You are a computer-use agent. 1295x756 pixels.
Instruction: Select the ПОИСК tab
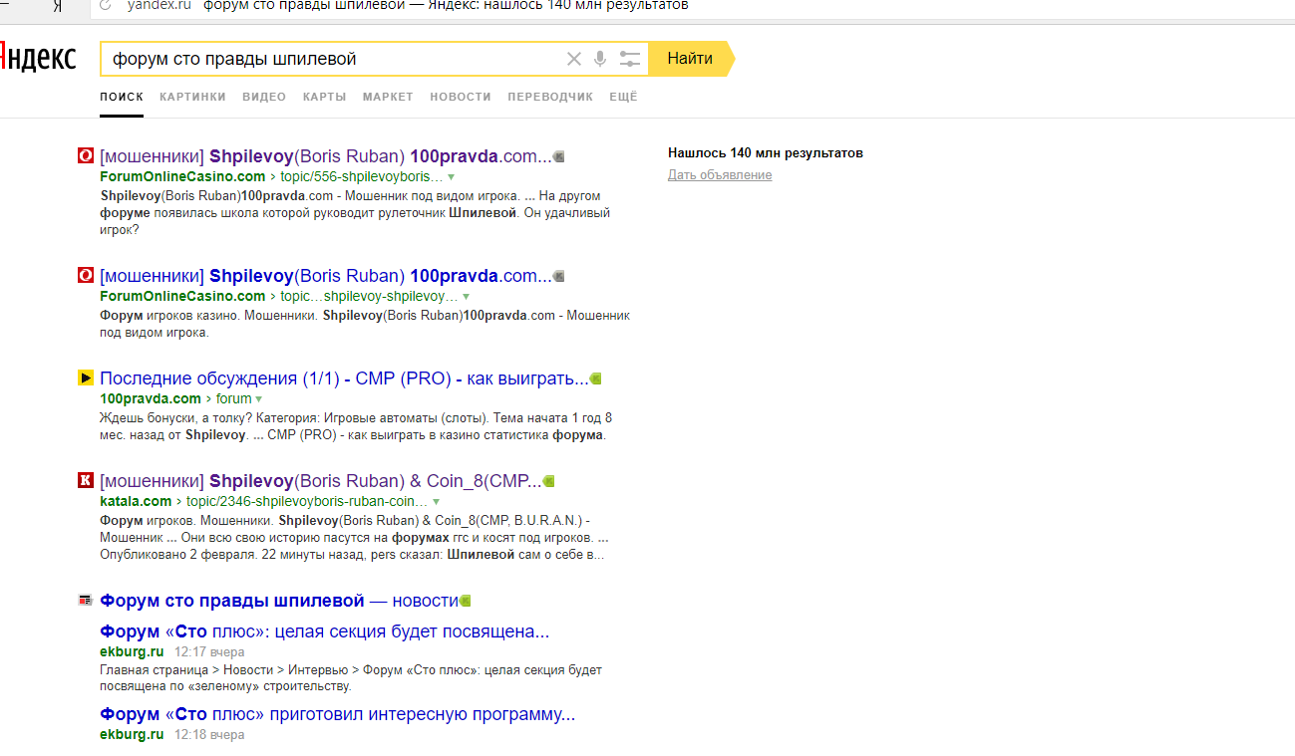pos(122,97)
